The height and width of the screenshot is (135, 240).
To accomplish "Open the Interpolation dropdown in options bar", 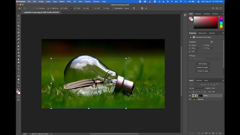I will click(x=127, y=8).
